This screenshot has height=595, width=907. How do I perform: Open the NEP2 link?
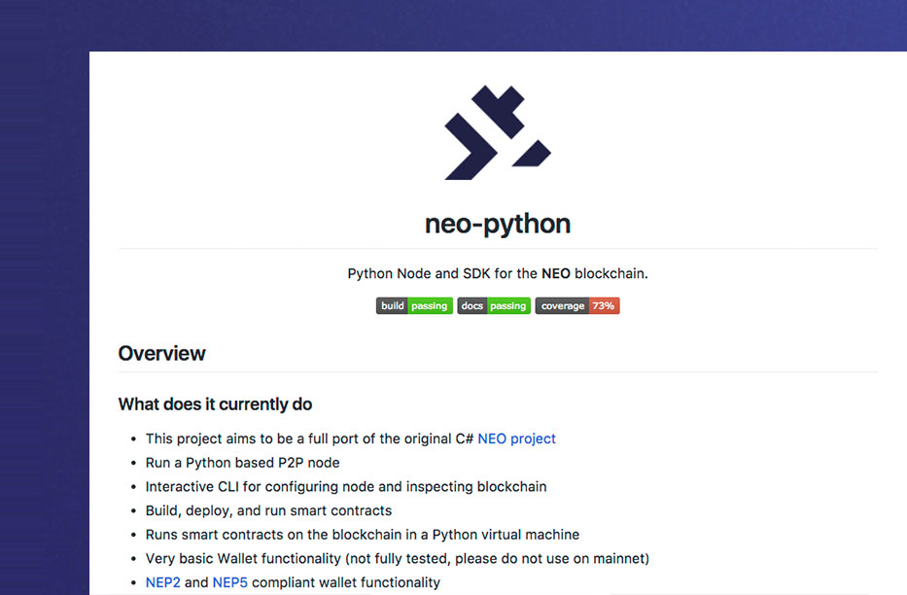coord(162,582)
